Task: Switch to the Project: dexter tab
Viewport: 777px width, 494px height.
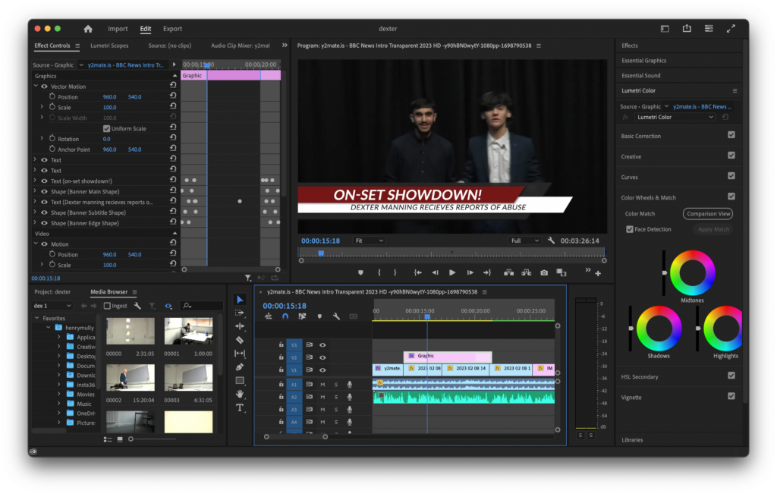Action: (x=52, y=292)
